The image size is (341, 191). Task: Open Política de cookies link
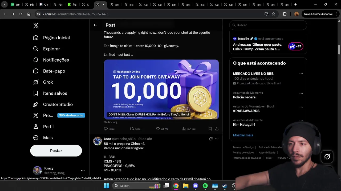[243, 153]
